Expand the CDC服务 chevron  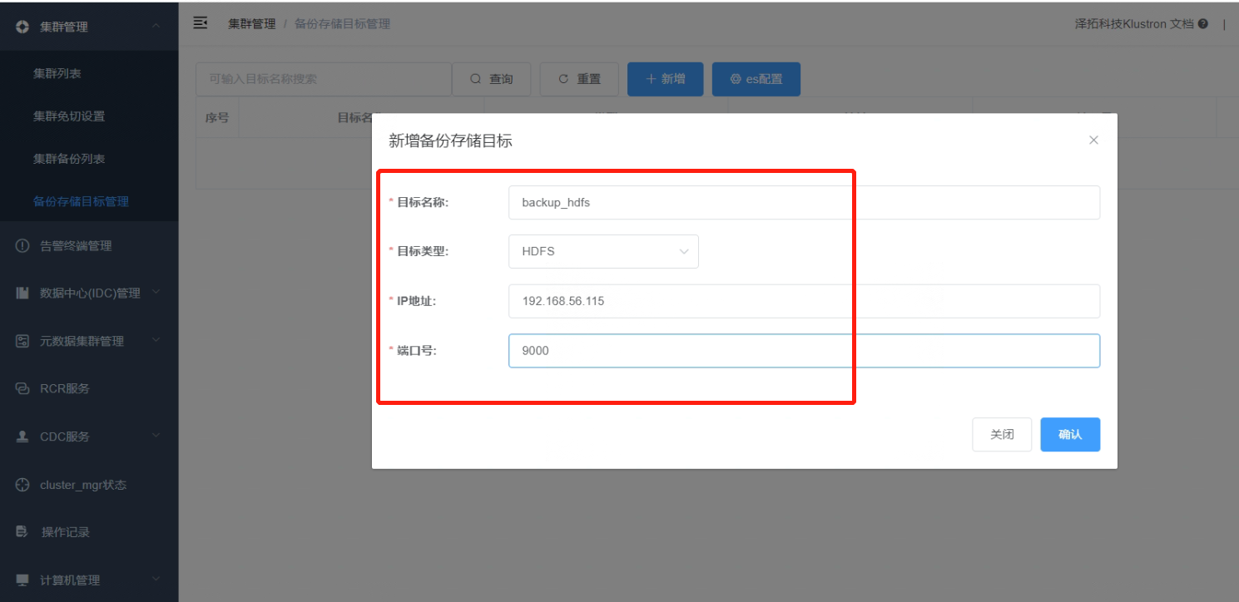[x=156, y=437]
